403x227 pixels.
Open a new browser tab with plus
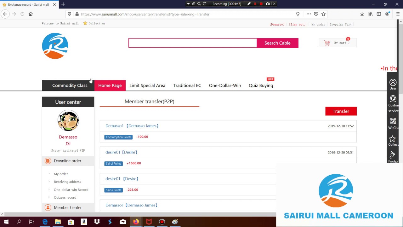[x=63, y=4]
